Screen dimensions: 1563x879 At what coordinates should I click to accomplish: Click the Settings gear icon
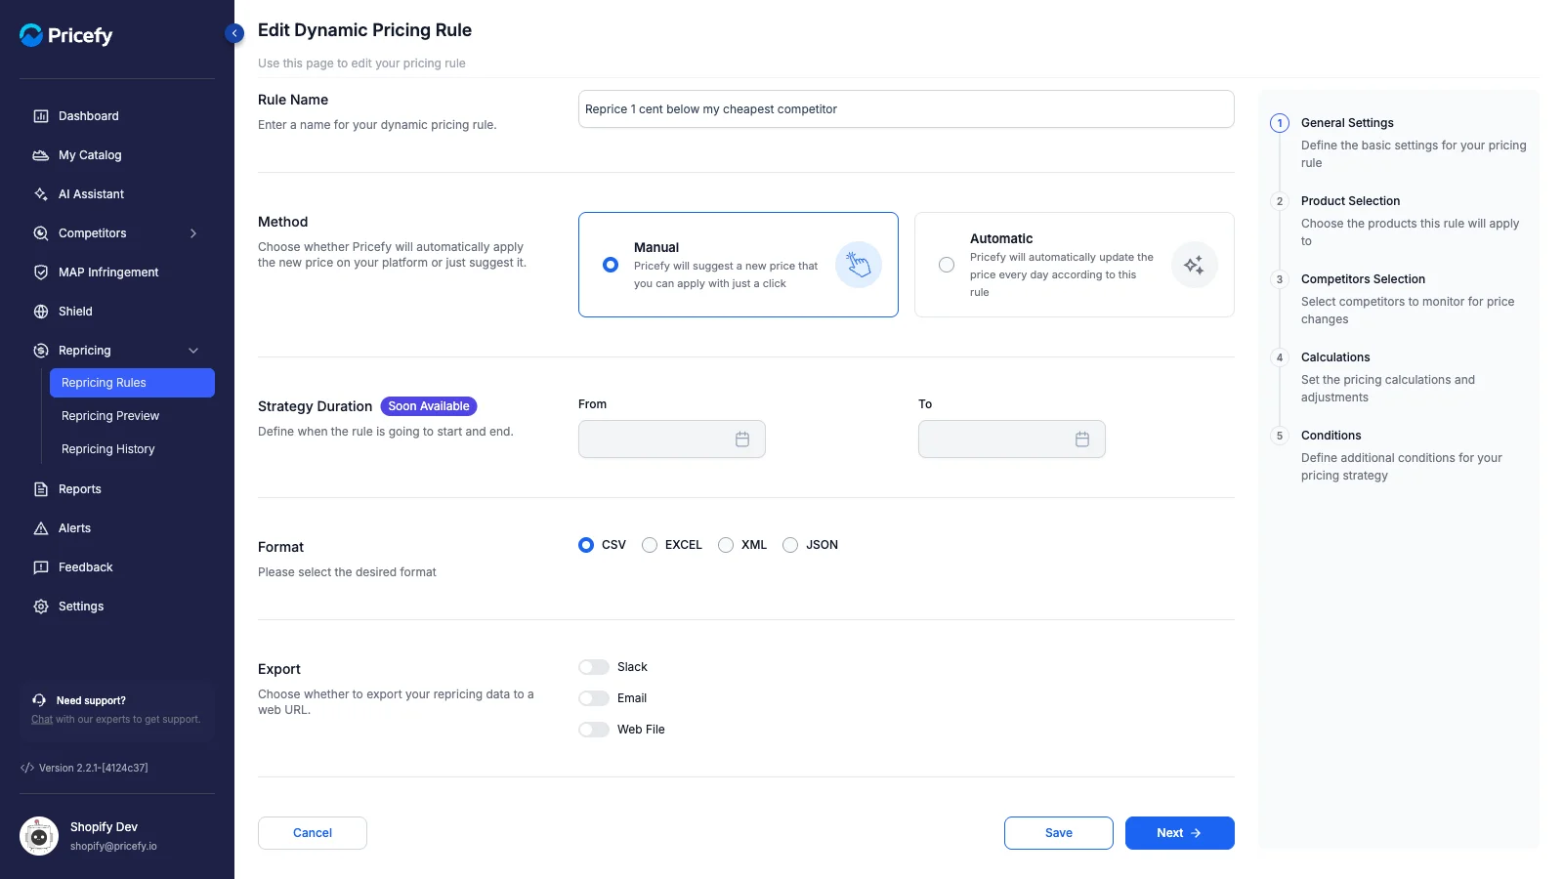pos(41,607)
